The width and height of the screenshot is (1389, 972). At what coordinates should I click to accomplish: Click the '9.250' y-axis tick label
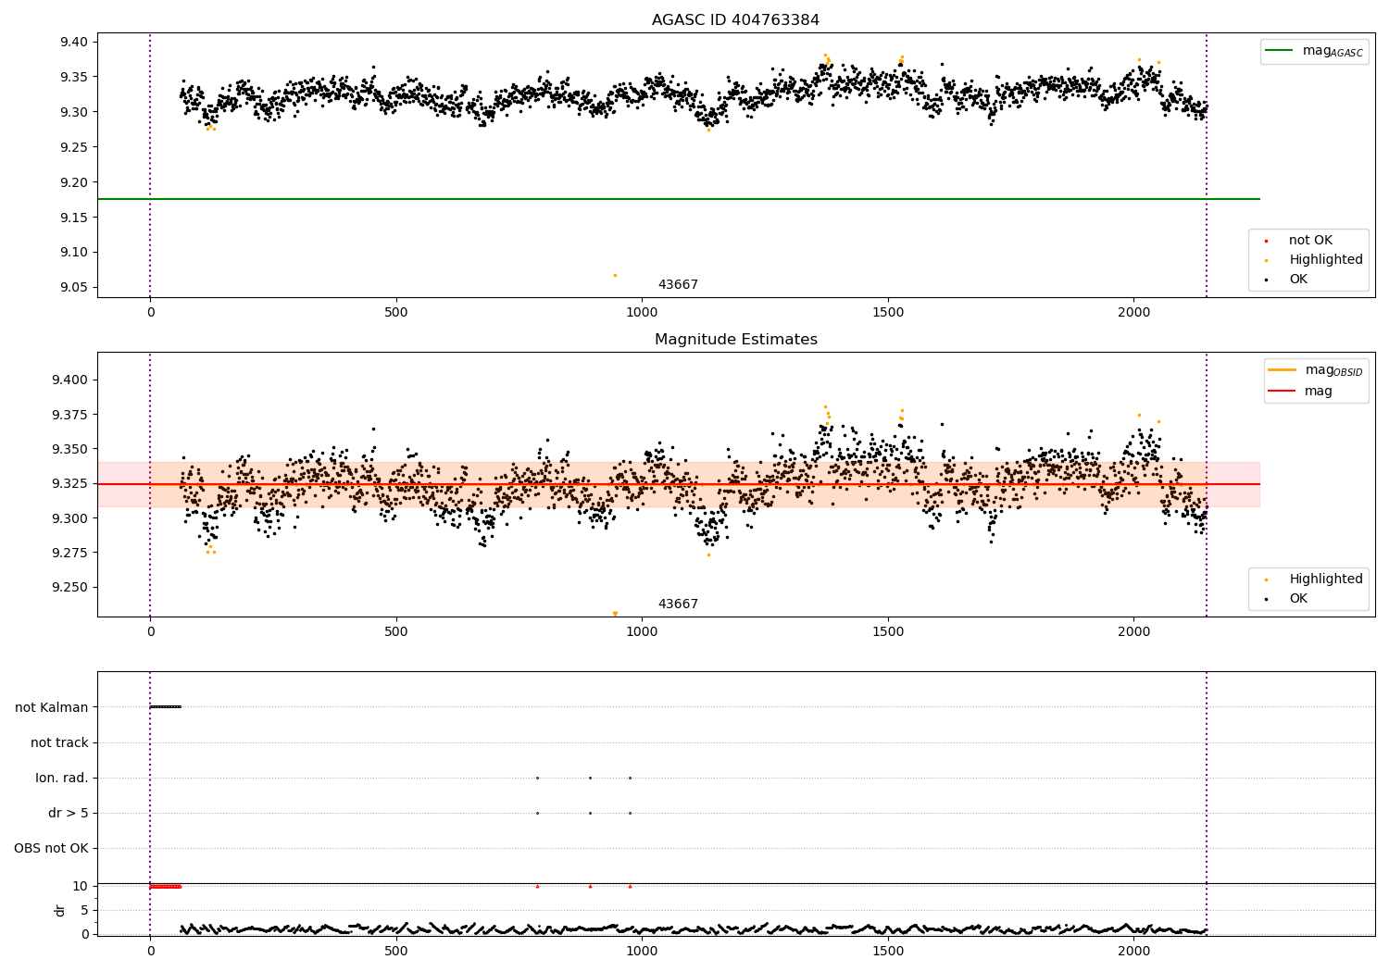[70, 588]
